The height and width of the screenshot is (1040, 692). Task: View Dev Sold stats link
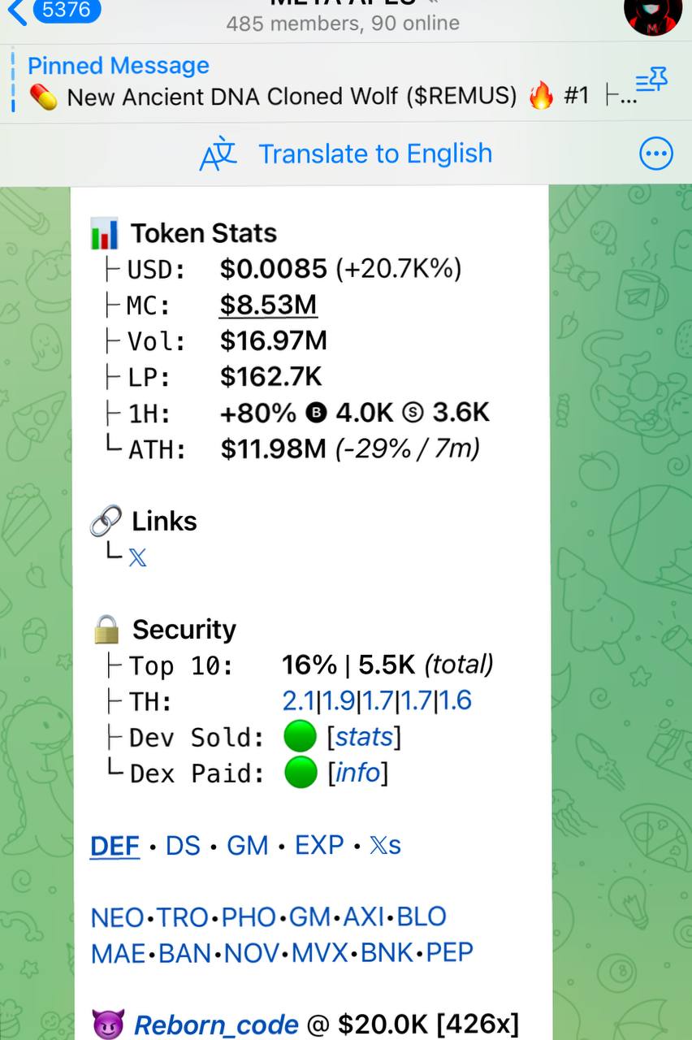364,737
